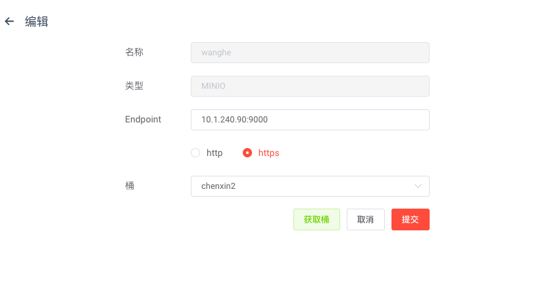Open the 桶 dropdown showing chenxin2
Screen dimensions: 554x283
pyautogui.click(x=310, y=186)
